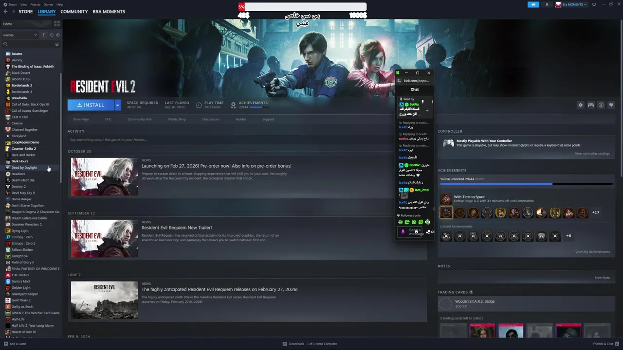The height and width of the screenshot is (350, 623).
Task: Open the Guides tab
Action: 241,119
